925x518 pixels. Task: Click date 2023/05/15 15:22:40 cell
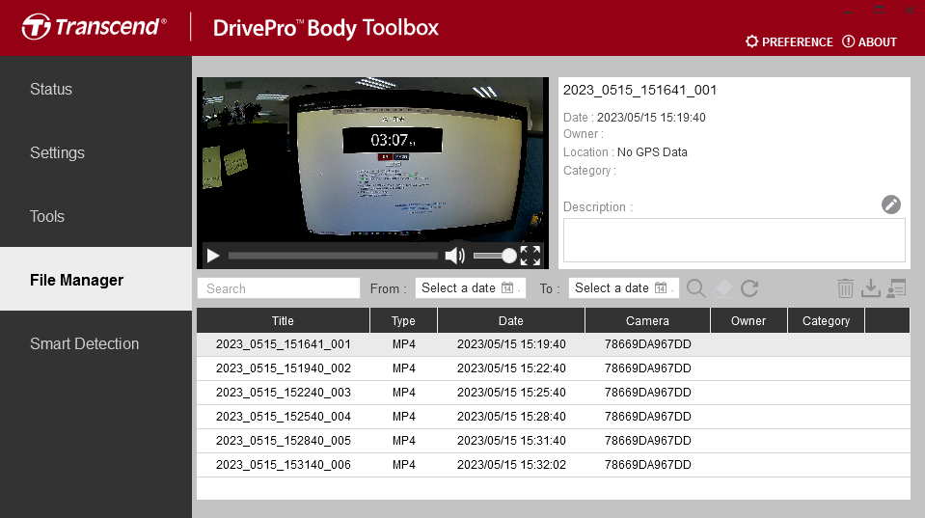(511, 368)
